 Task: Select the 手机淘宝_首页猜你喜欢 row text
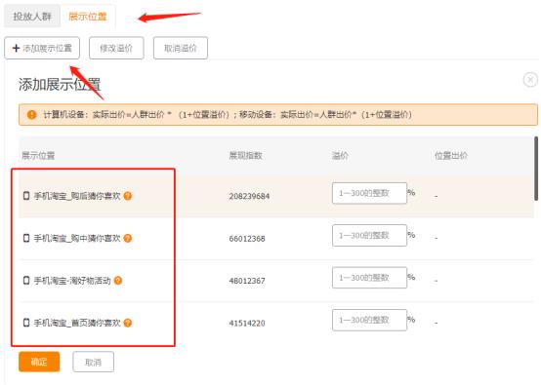tap(77, 323)
